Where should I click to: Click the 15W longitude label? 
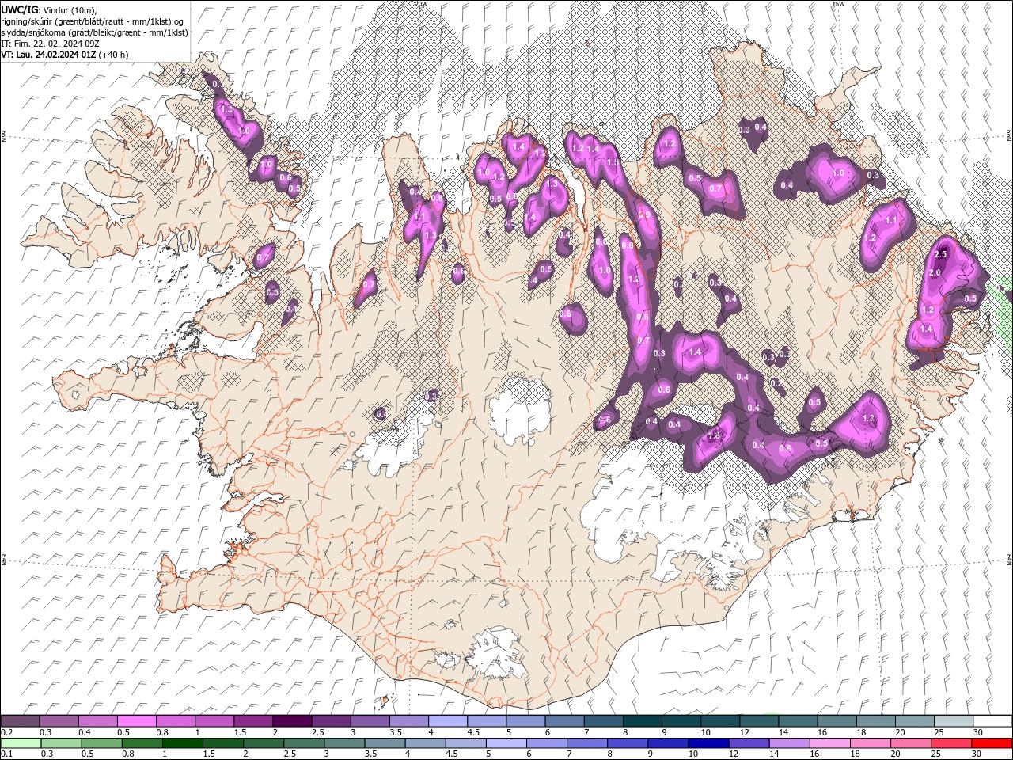pyautogui.click(x=838, y=4)
